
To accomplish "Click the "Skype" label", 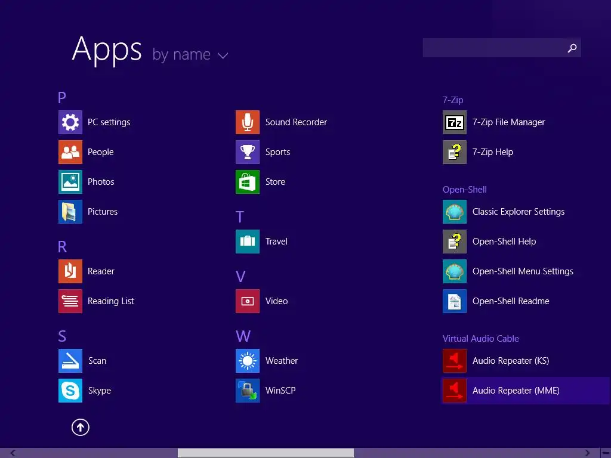I will pyautogui.click(x=100, y=390).
